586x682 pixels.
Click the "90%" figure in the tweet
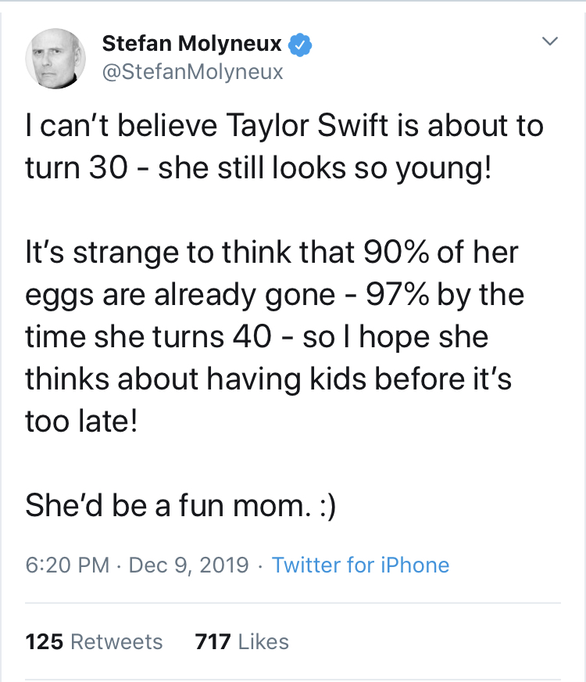tap(384, 253)
